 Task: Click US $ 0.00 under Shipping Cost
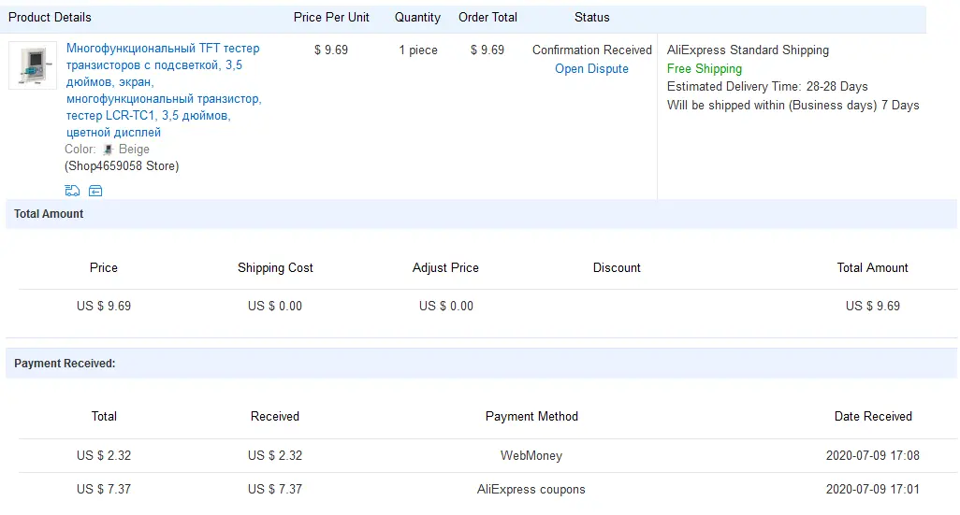275,306
